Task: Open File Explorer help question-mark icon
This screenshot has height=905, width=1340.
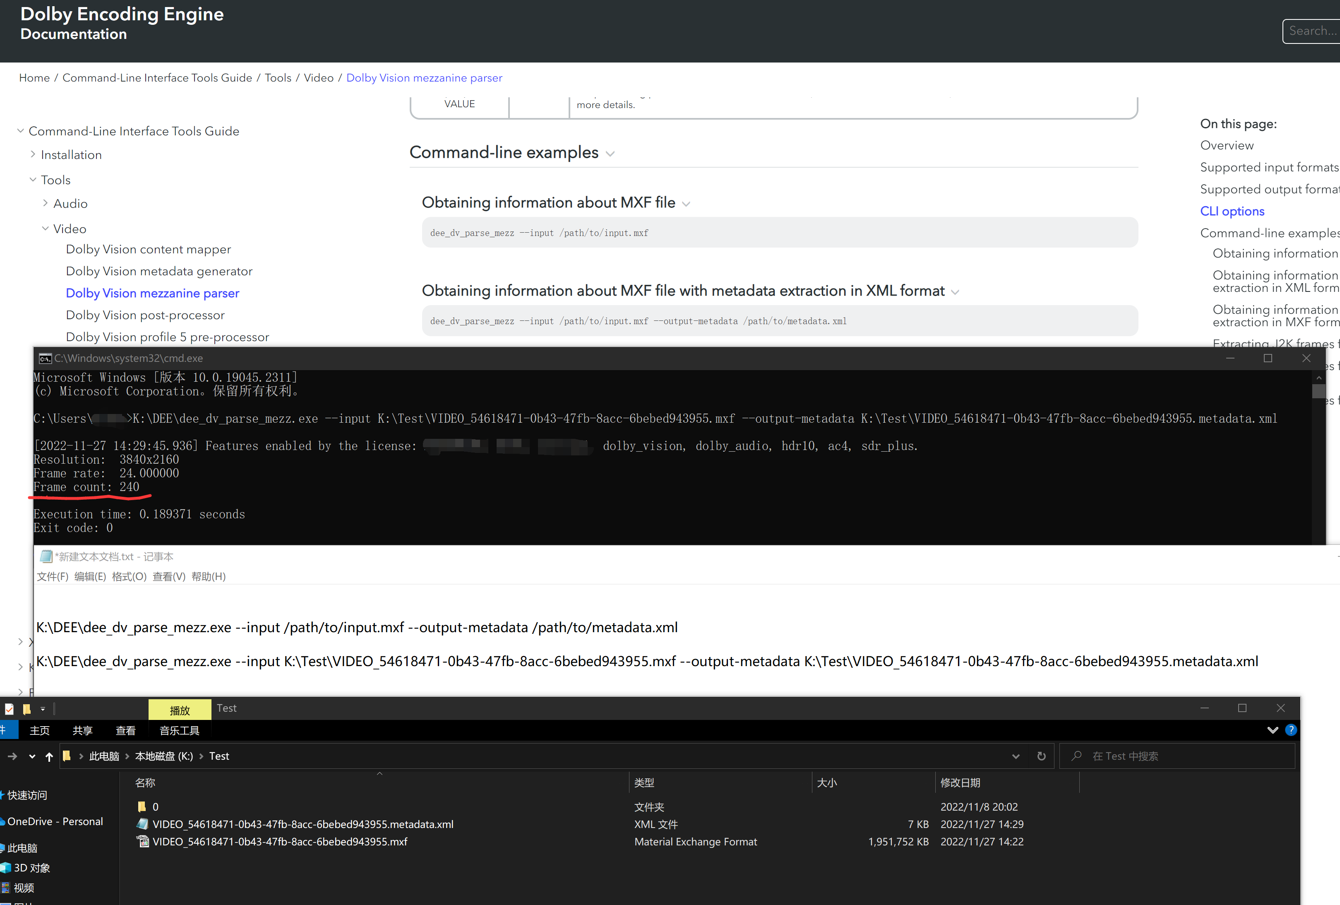Action: [x=1291, y=730]
